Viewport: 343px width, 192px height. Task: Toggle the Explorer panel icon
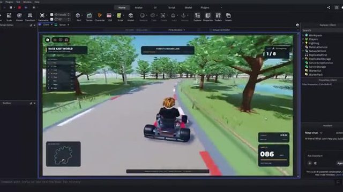(197, 17)
